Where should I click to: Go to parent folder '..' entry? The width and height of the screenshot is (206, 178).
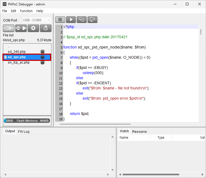tap(9, 47)
